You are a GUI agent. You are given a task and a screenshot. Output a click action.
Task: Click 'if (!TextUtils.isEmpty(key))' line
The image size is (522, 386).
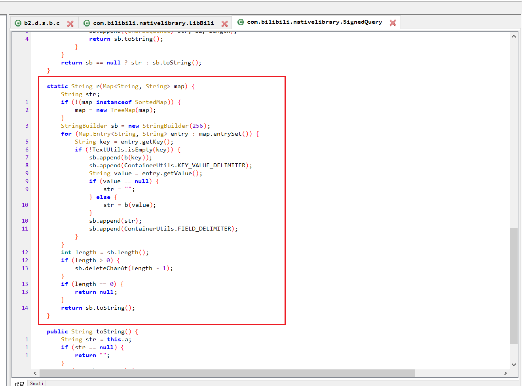(x=128, y=149)
